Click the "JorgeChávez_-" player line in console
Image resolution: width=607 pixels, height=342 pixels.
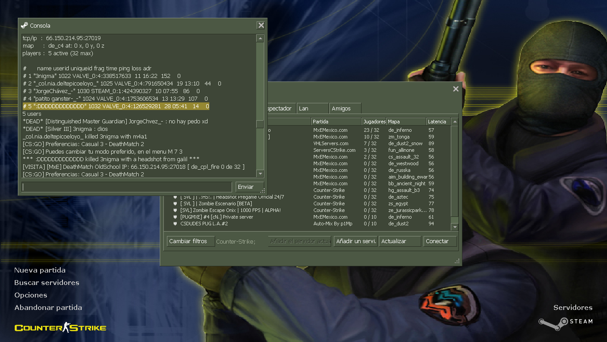(x=112, y=91)
